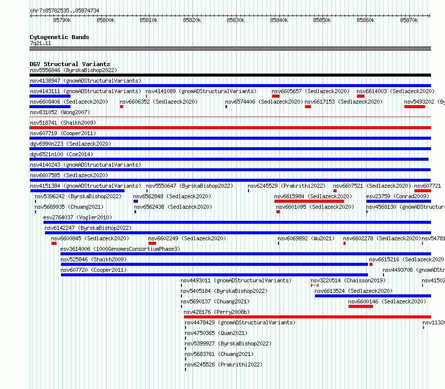Click nsv6562848 (Sedlazeck2020) label
This screenshot has height=389, width=445.
(x=172, y=196)
